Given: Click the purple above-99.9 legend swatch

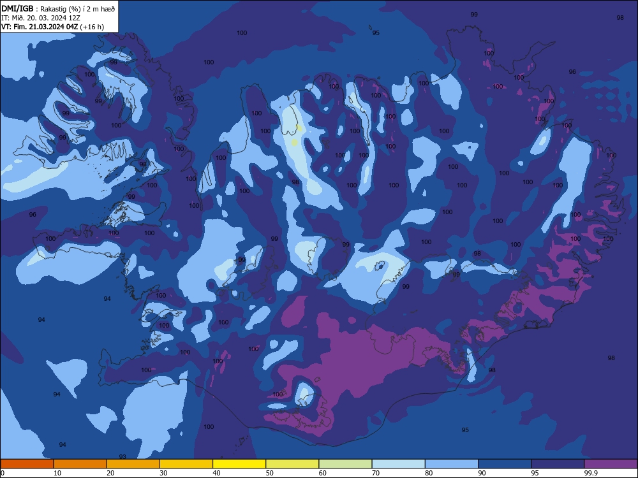Looking at the screenshot, I should coord(611,464).
